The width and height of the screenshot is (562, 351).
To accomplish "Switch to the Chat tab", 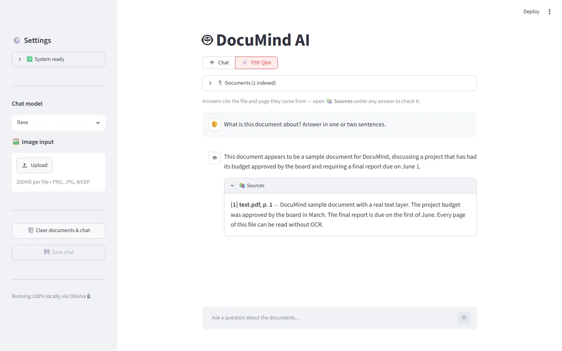I will click(x=219, y=63).
